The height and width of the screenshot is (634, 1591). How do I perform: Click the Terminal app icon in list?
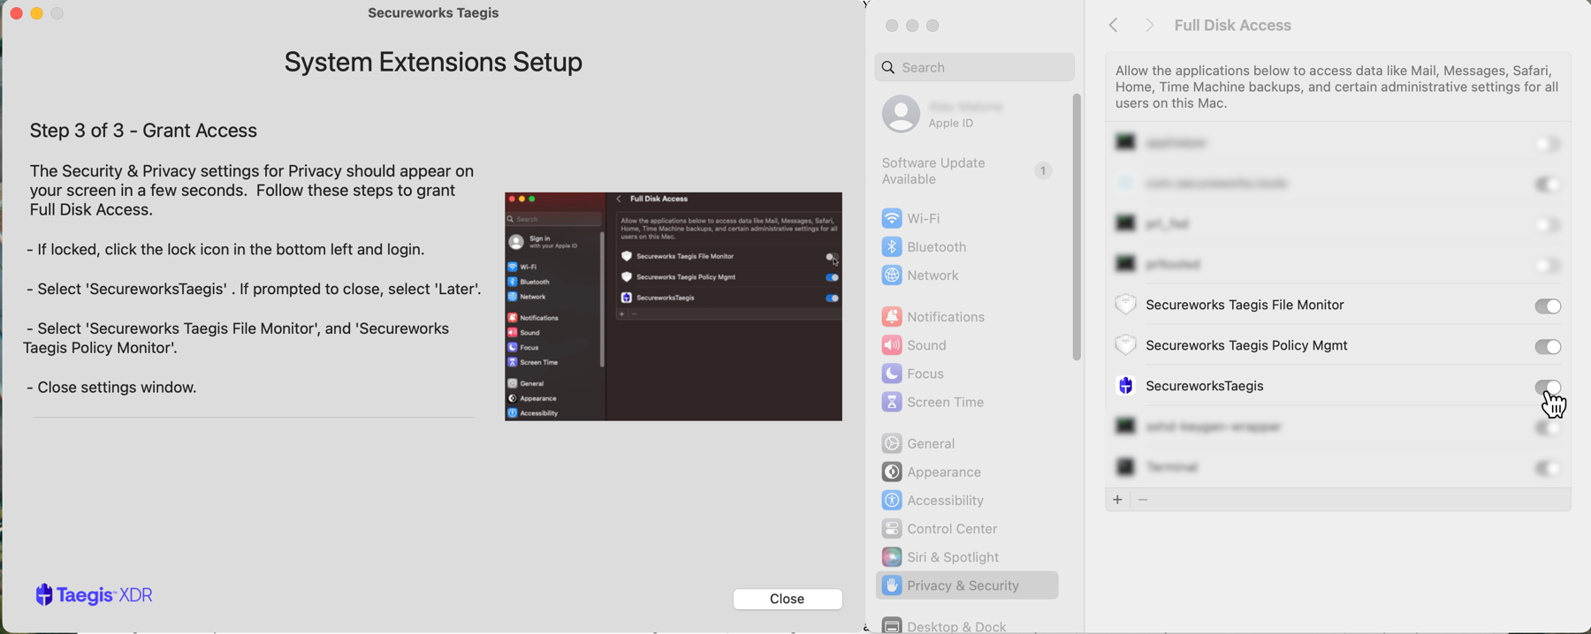coord(1125,467)
